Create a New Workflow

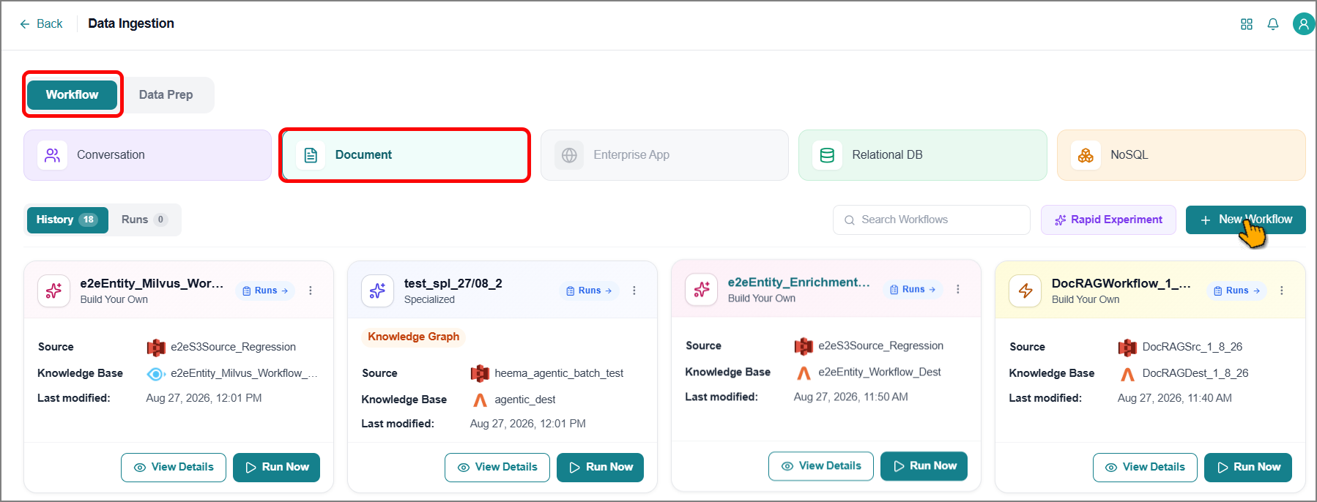coord(1246,220)
